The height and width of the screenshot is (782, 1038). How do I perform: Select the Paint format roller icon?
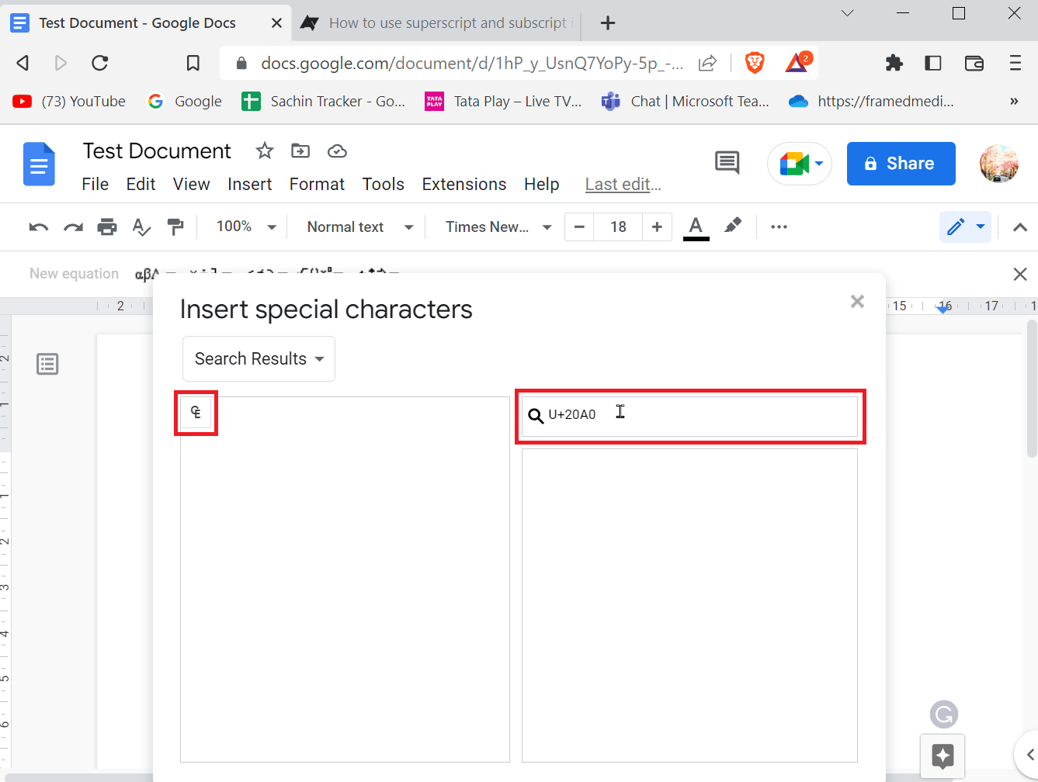click(176, 227)
